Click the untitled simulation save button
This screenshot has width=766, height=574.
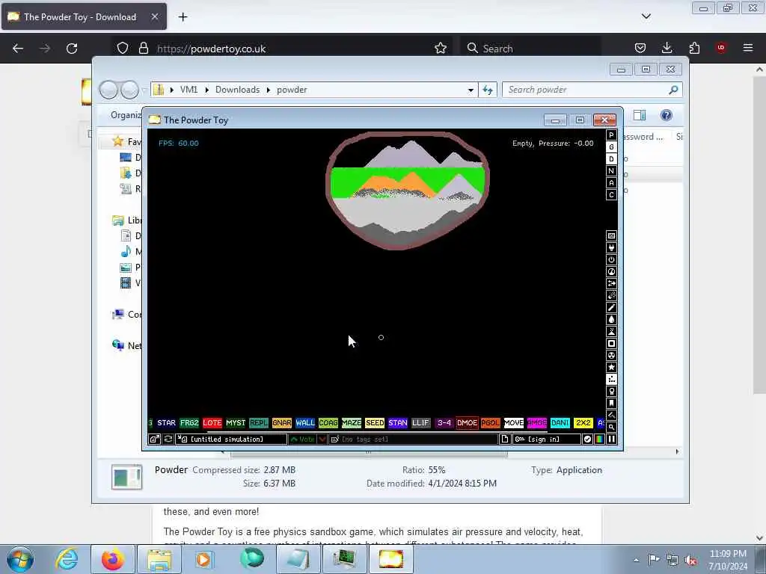(232, 439)
